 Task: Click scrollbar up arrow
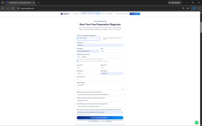201,12
